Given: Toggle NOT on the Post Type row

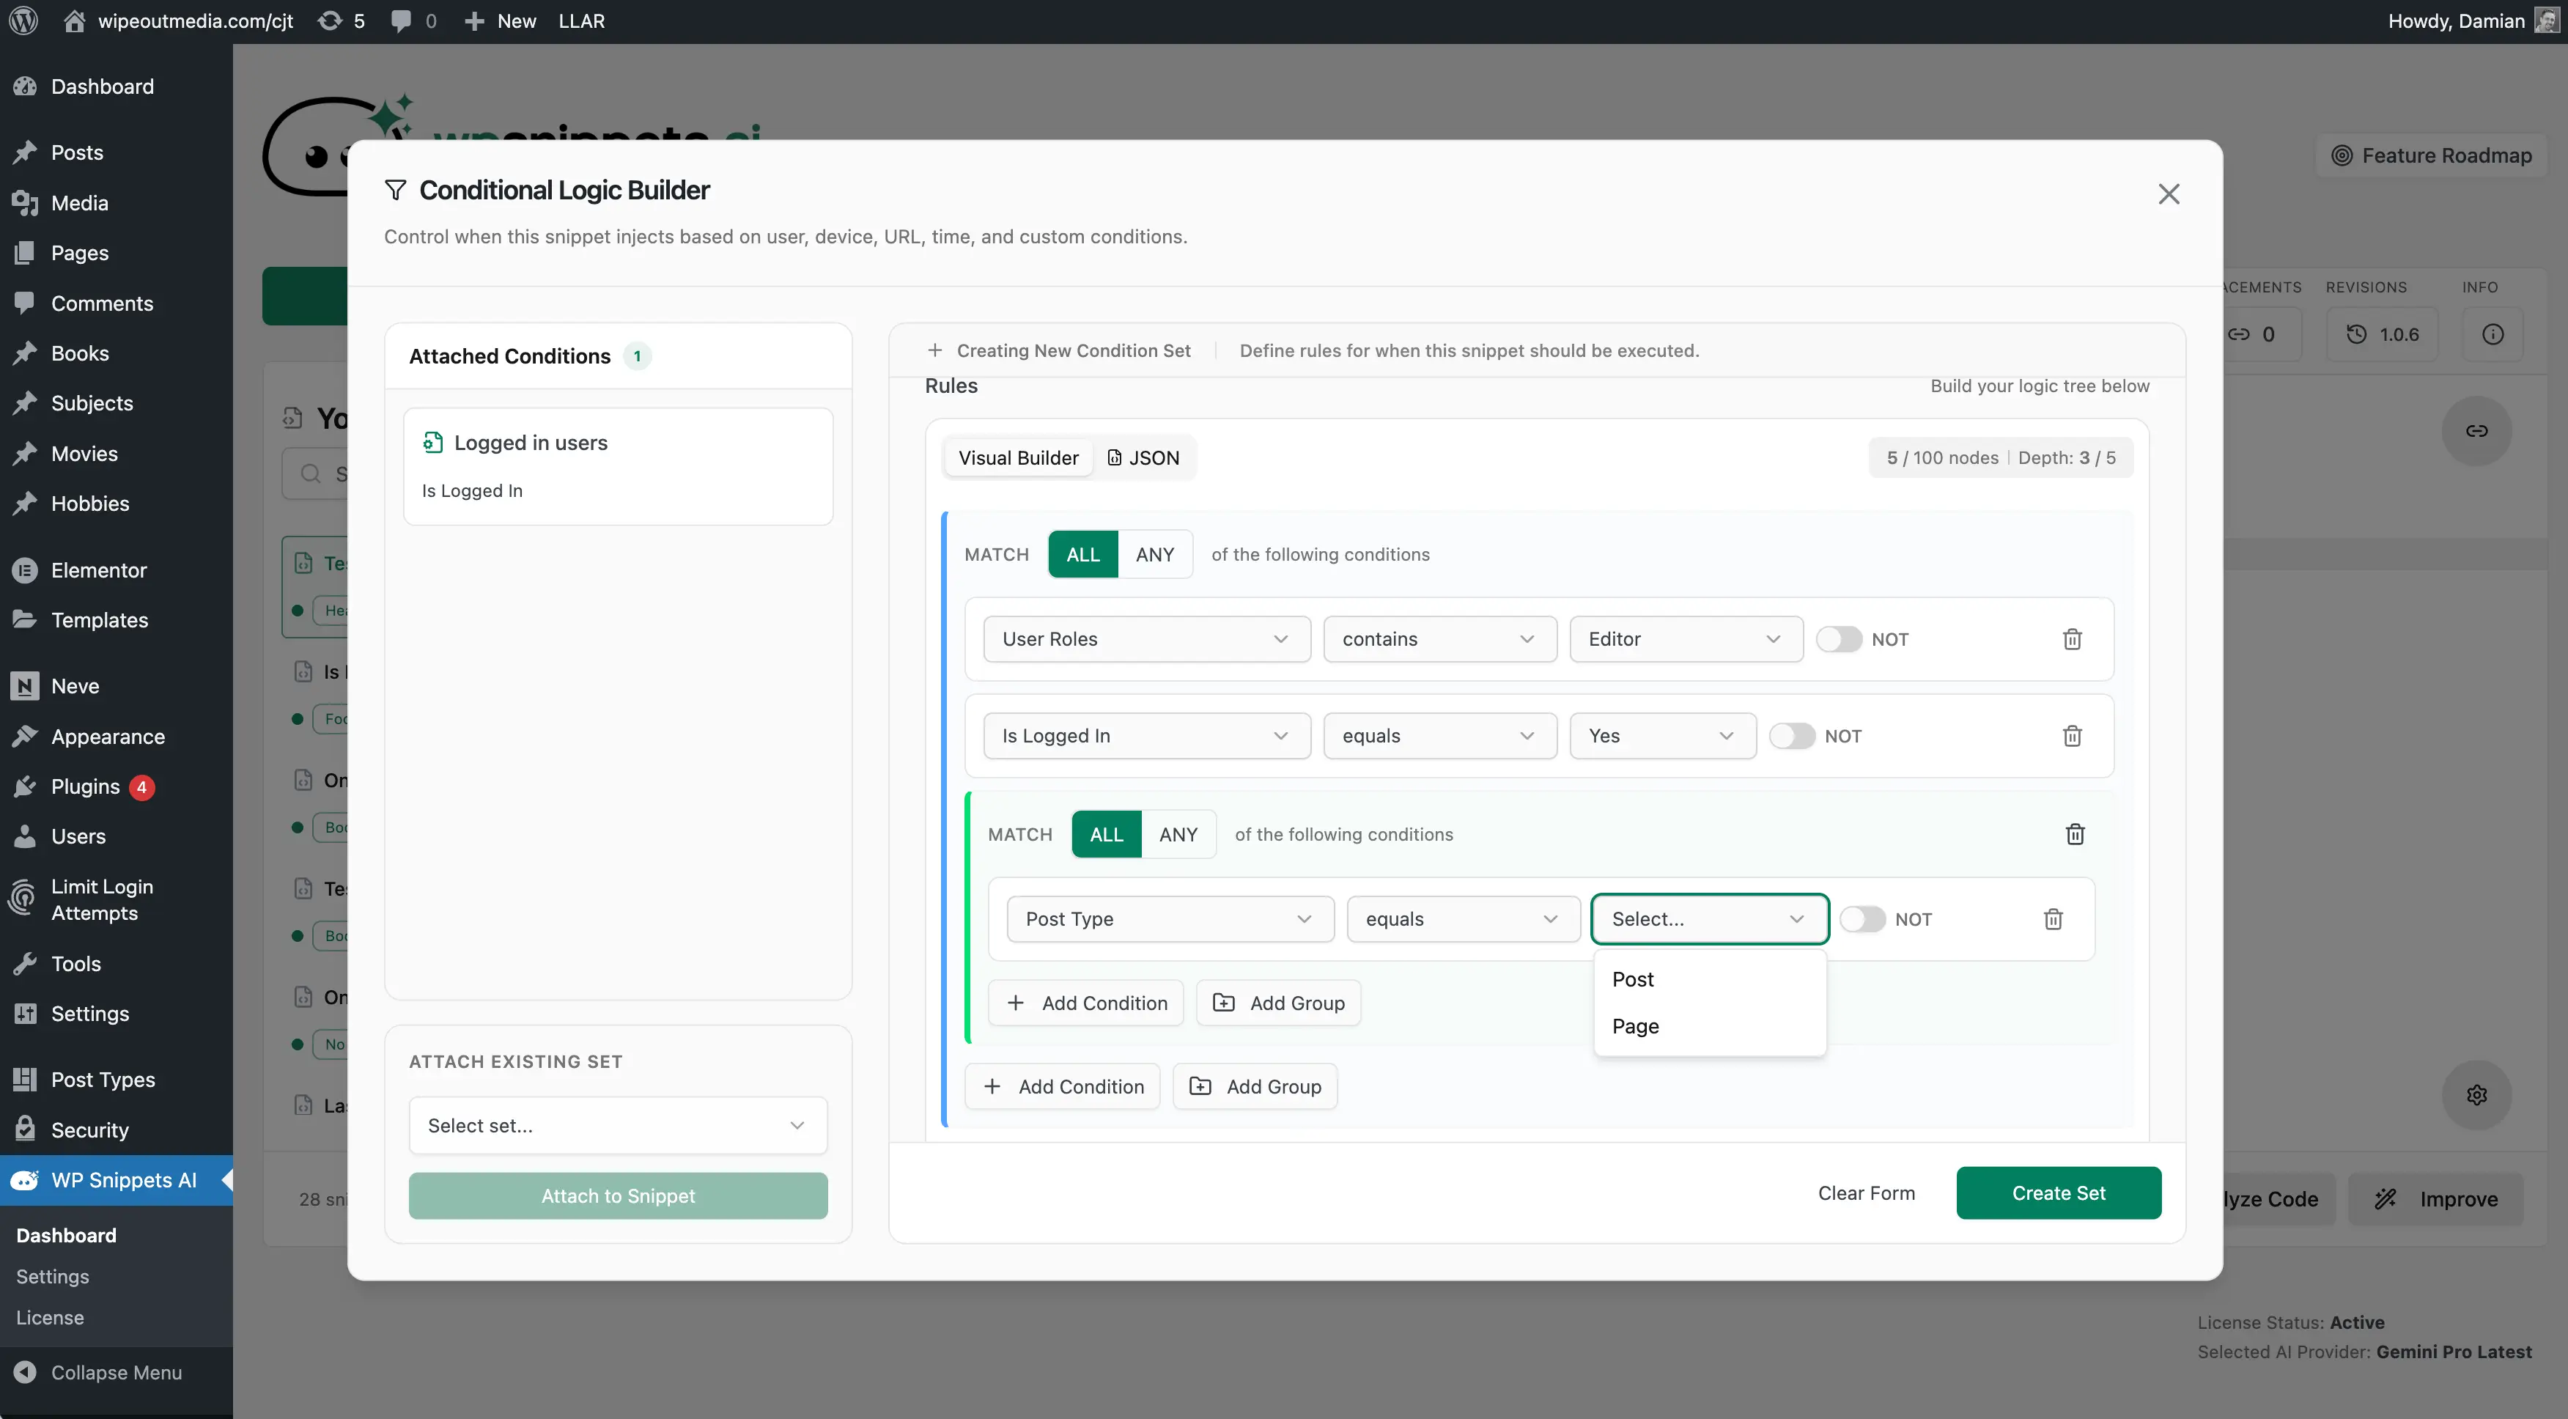Looking at the screenshot, I should (1862, 919).
